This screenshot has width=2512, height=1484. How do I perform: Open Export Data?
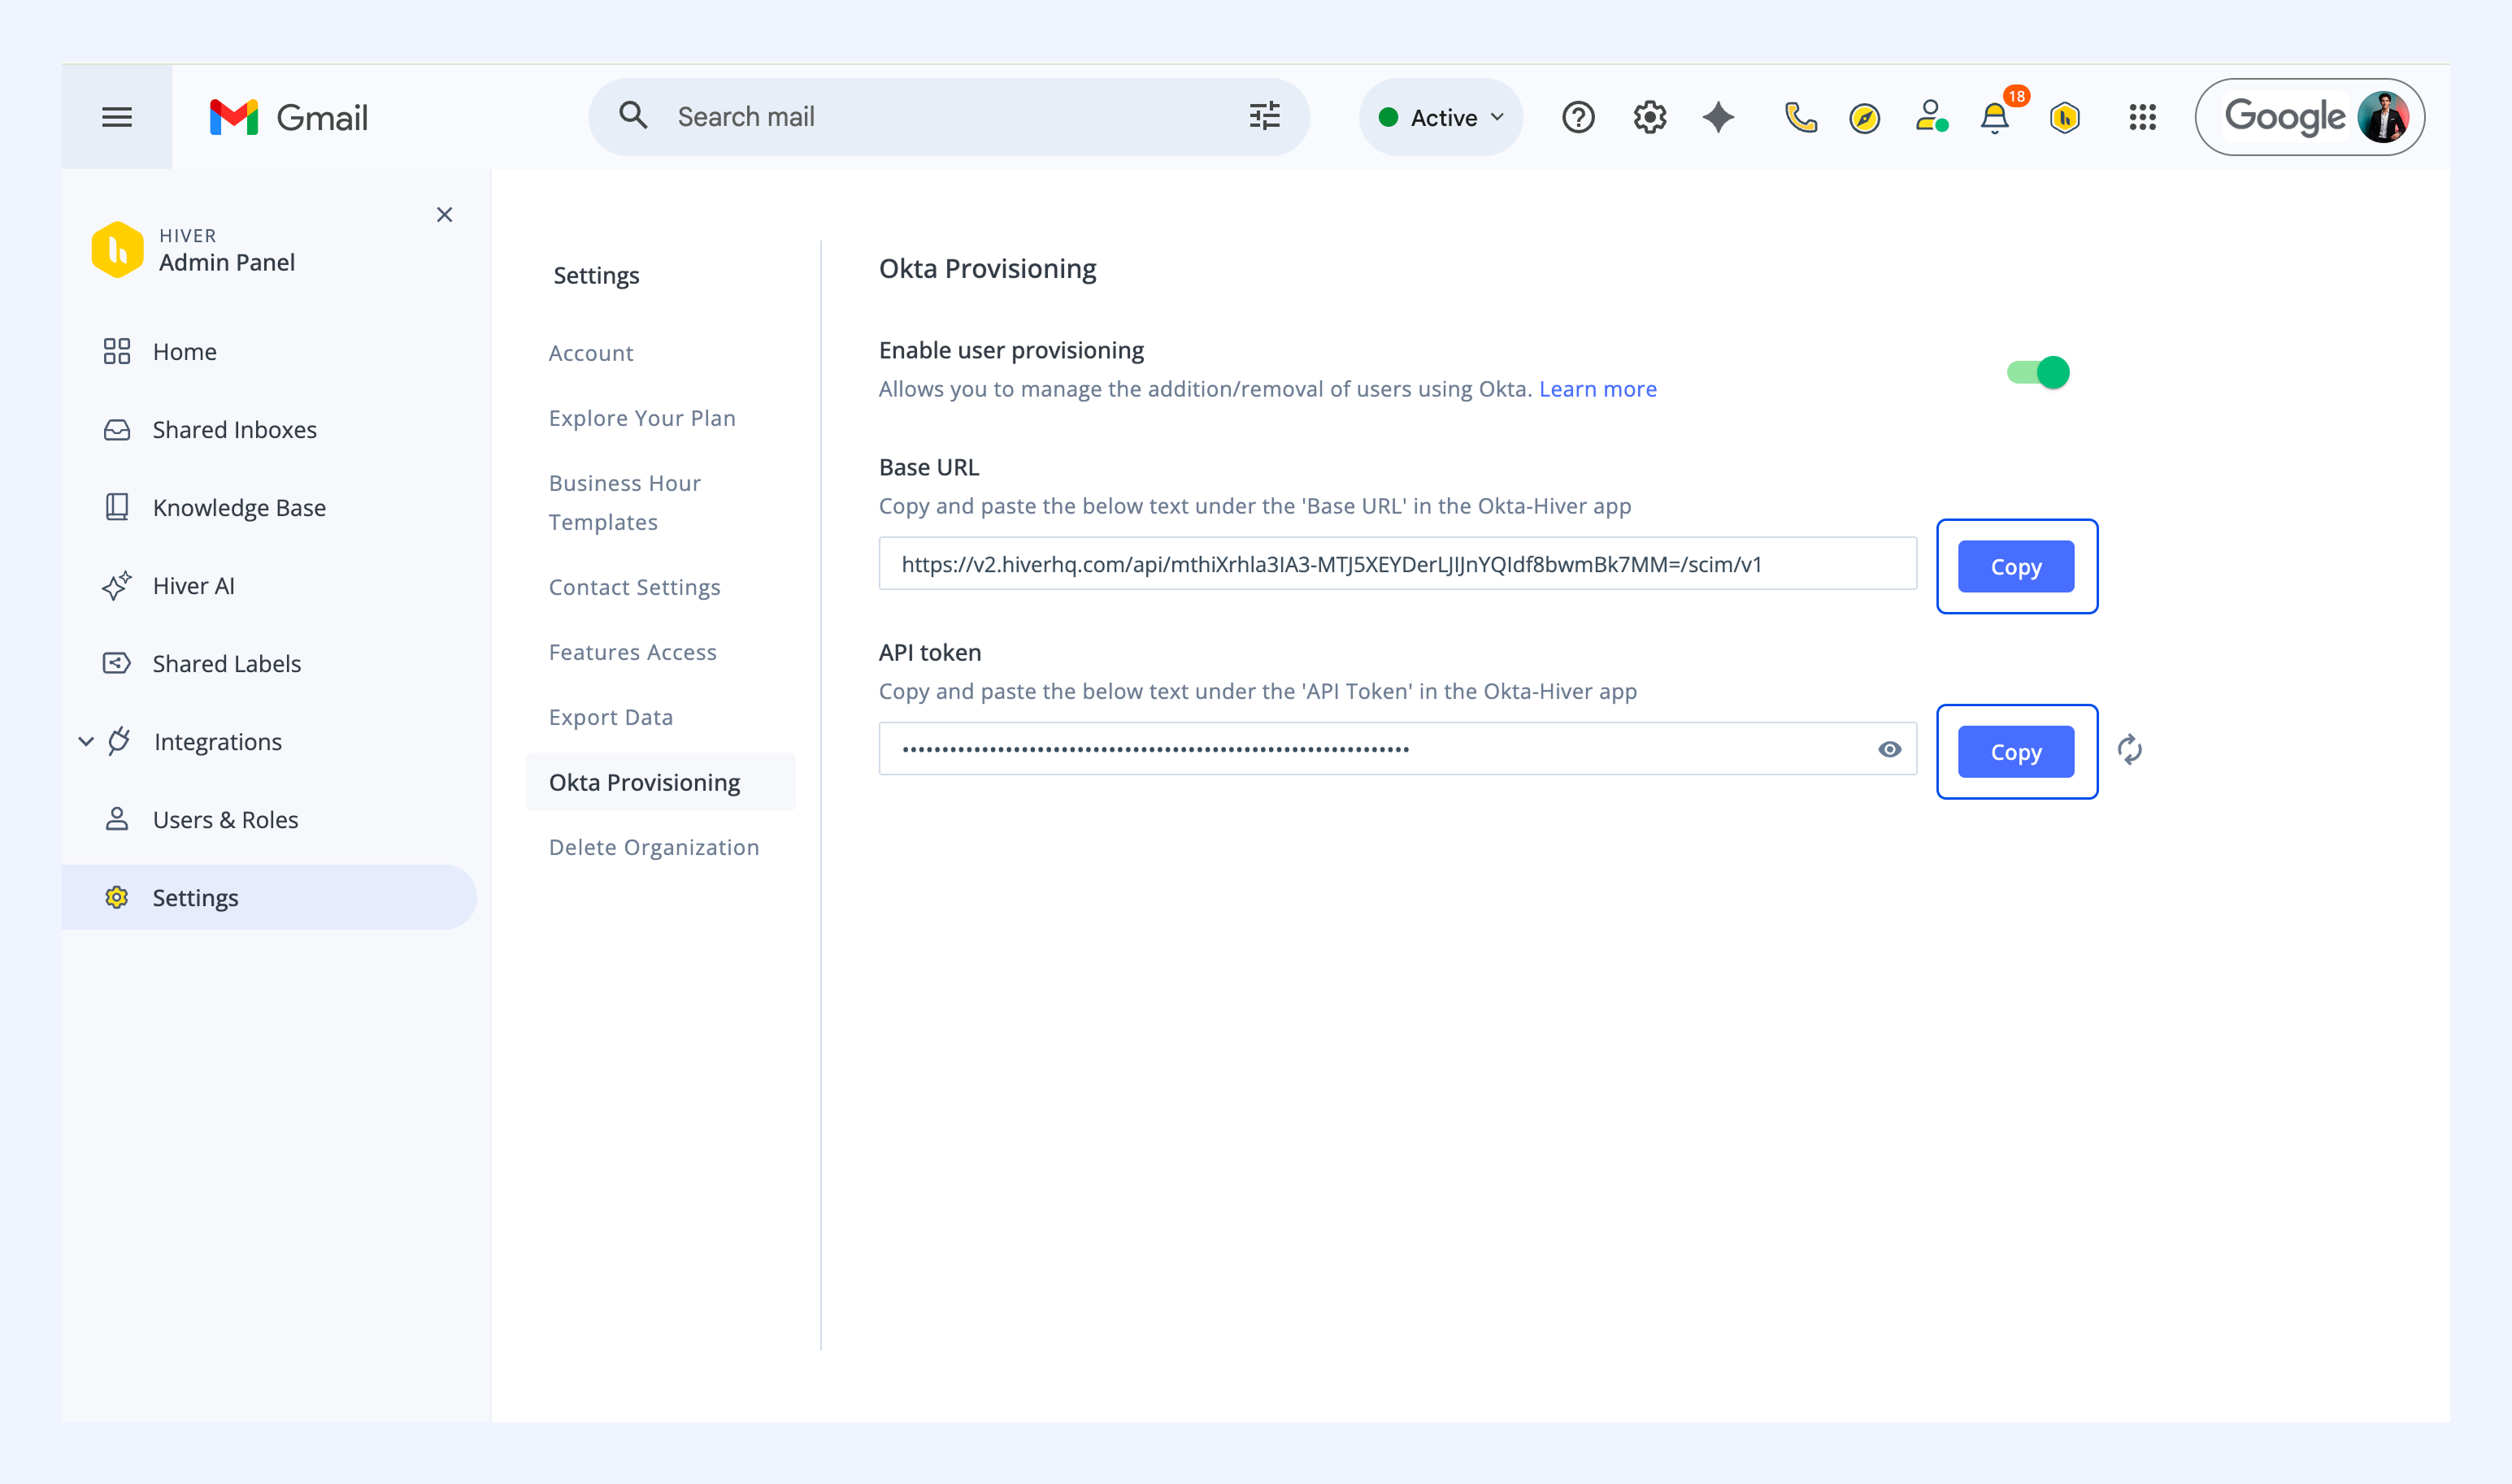pyautogui.click(x=611, y=717)
